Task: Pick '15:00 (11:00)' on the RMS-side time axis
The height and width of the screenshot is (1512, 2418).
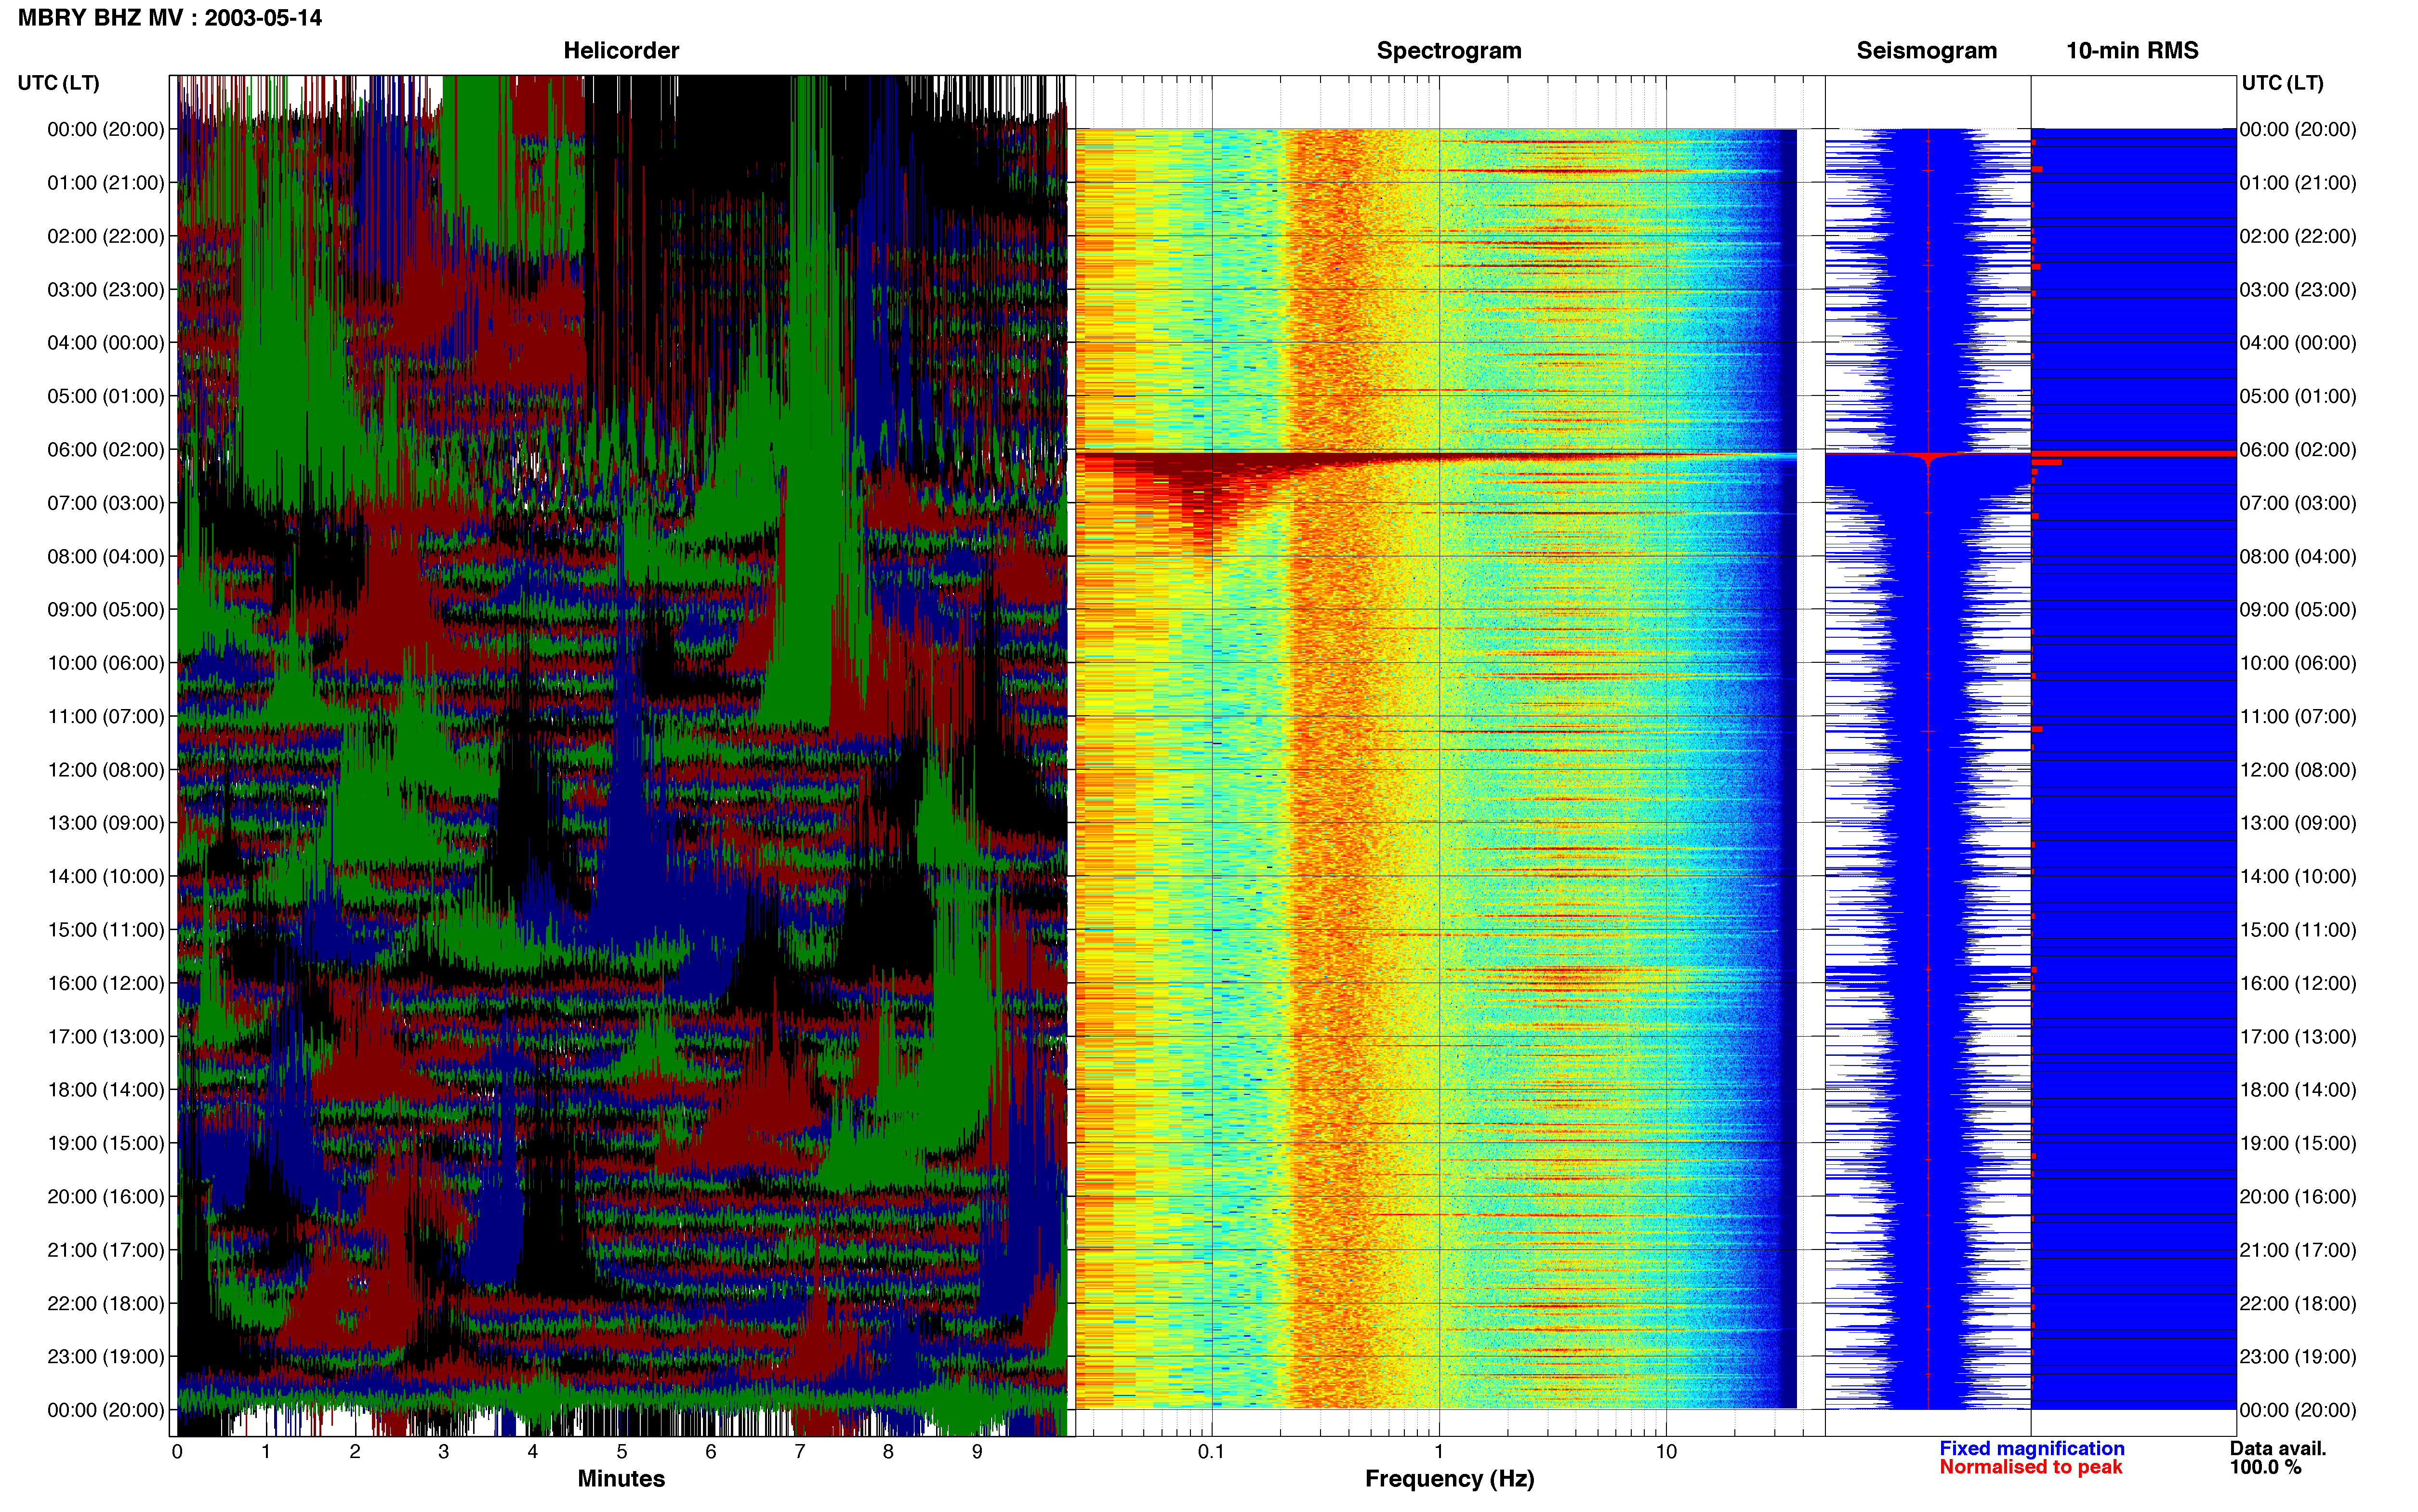Action: click(x=2298, y=930)
